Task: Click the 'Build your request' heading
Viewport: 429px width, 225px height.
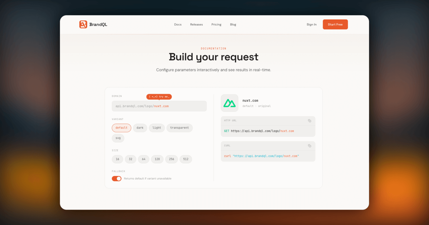Action: pyautogui.click(x=214, y=57)
